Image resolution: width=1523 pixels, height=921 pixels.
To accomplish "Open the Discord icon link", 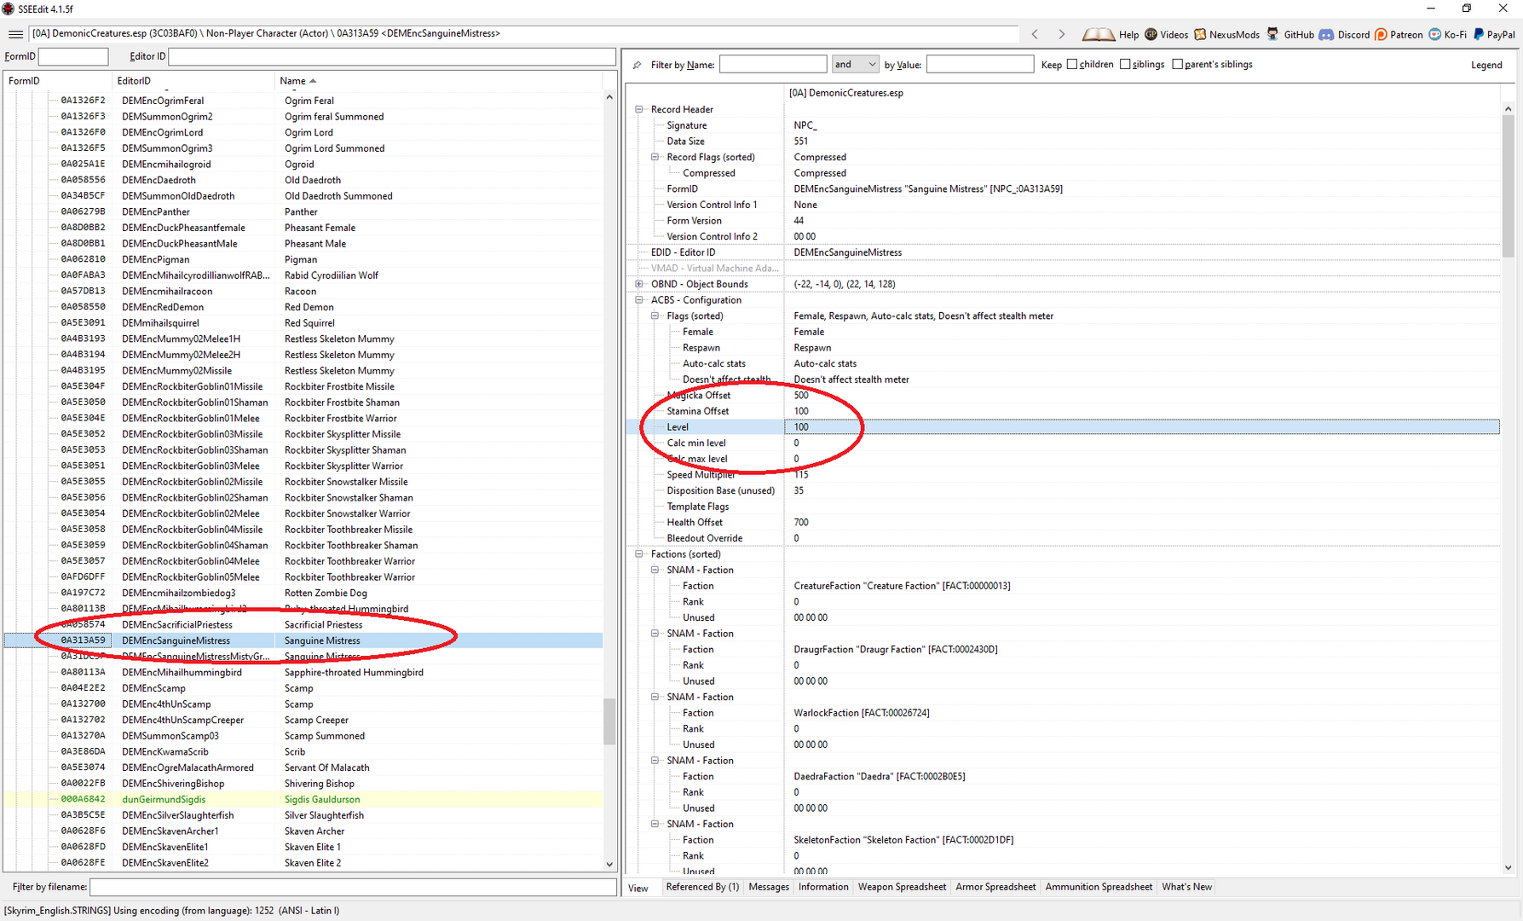I will (x=1325, y=34).
